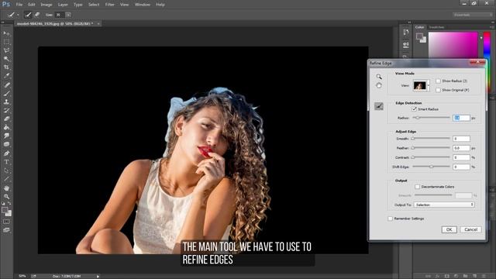Select the Move tool
This screenshot has width=496, height=279.
6,33
